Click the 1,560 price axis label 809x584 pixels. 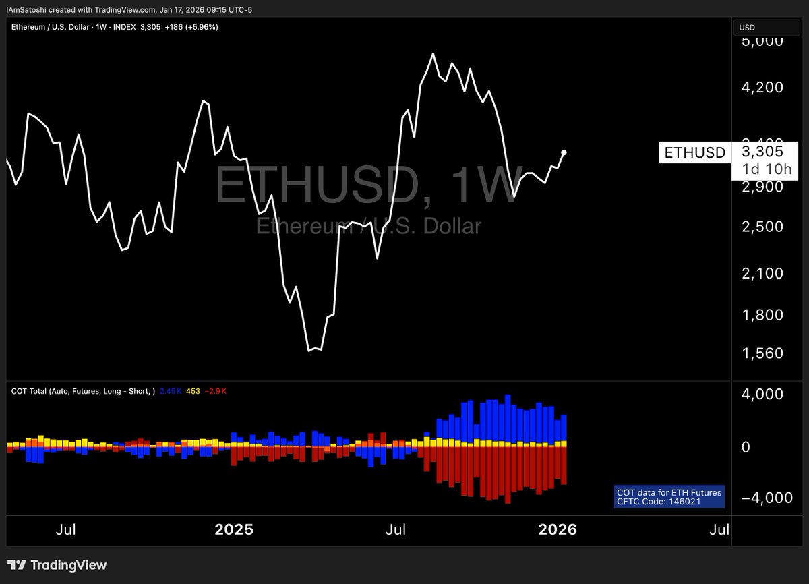[x=762, y=353]
